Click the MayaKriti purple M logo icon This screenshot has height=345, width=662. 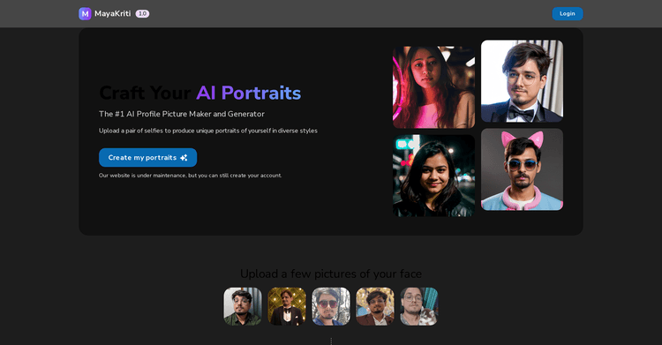85,13
